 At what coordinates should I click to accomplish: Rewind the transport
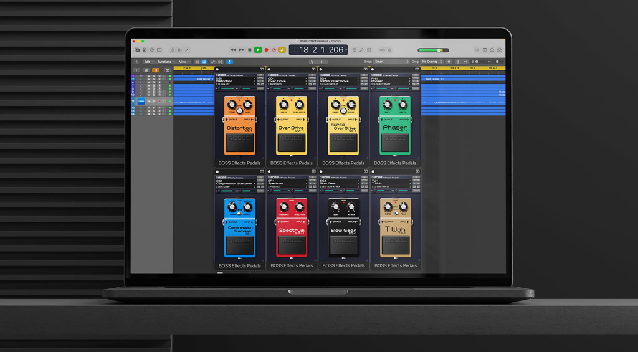click(x=233, y=50)
